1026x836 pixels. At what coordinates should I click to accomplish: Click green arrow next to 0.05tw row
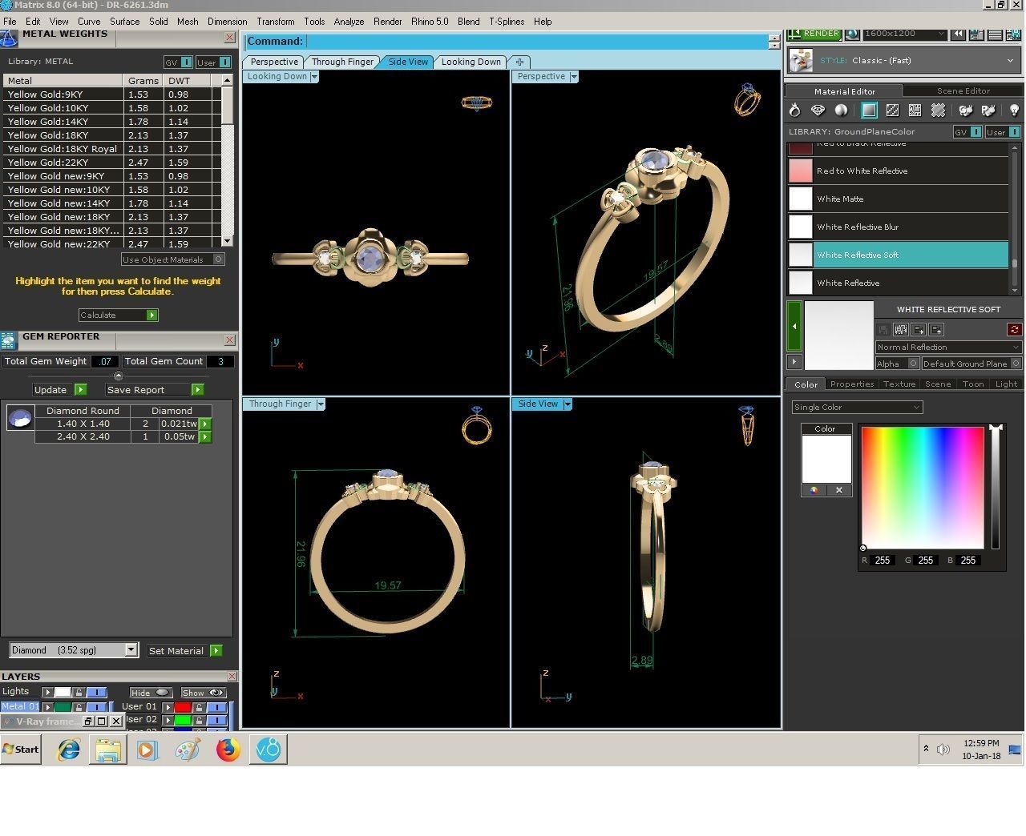(x=206, y=437)
